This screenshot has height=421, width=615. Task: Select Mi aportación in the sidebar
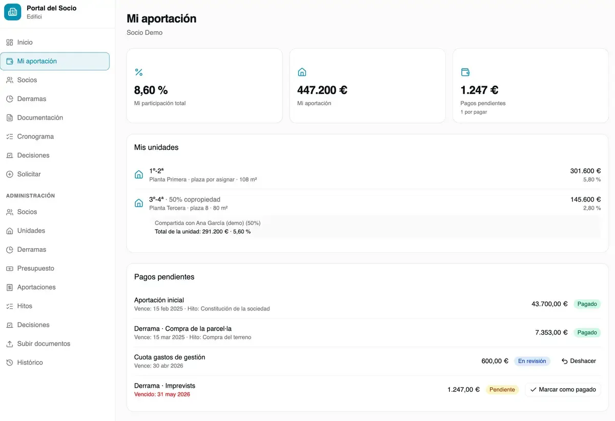(55, 62)
